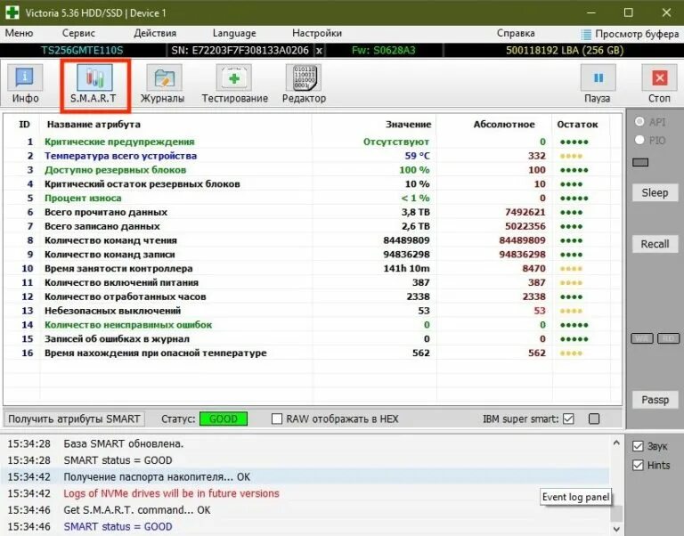This screenshot has height=536, width=684.
Task: Click the log scrollbar down arrow
Action: pyautogui.click(x=616, y=529)
